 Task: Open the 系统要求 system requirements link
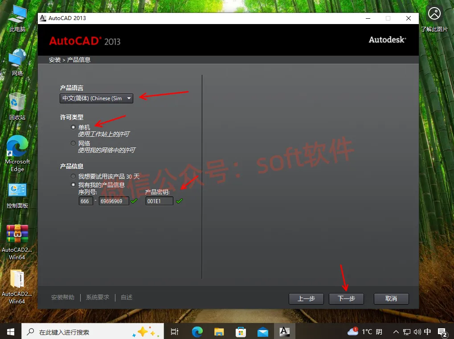[98, 297]
